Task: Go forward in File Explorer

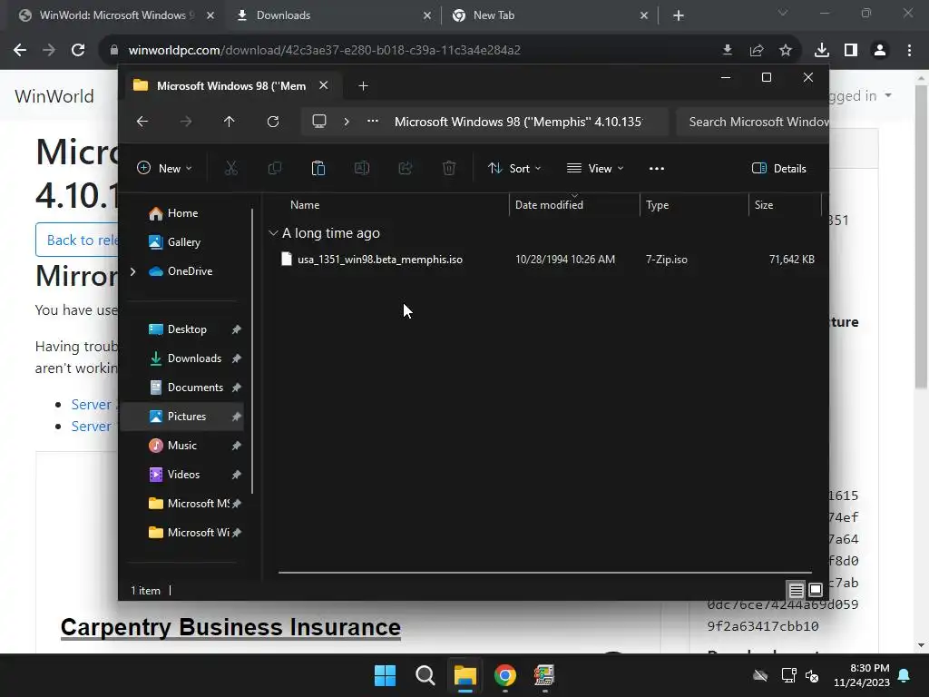Action: 186,122
